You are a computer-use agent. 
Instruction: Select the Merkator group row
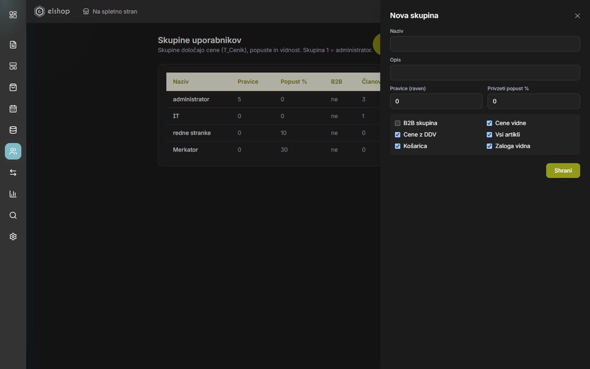tap(273, 150)
